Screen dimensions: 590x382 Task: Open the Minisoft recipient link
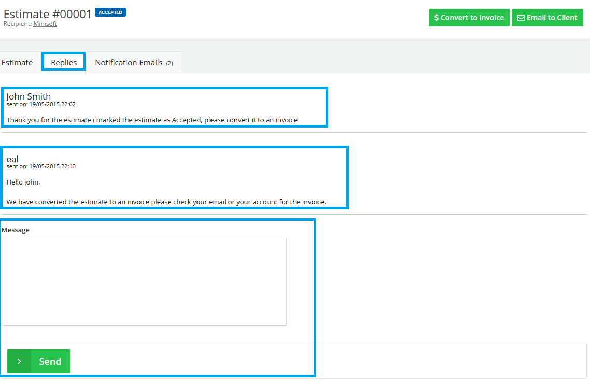pos(45,24)
